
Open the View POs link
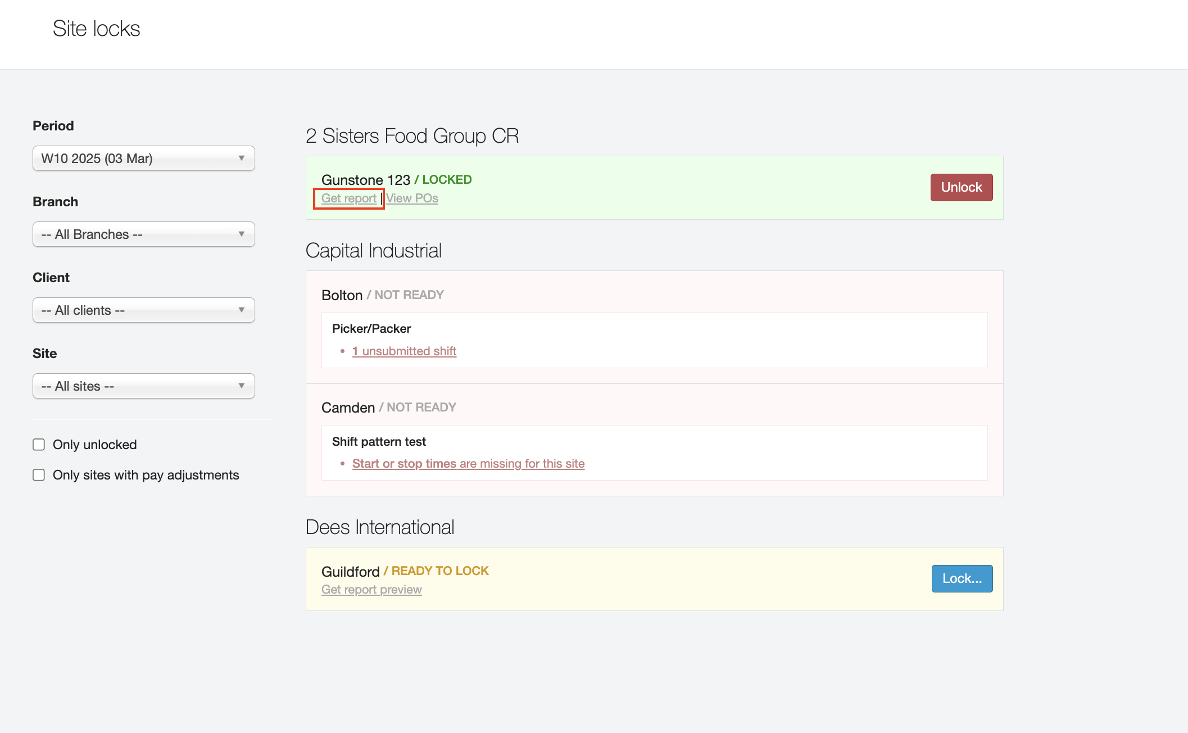(x=412, y=198)
